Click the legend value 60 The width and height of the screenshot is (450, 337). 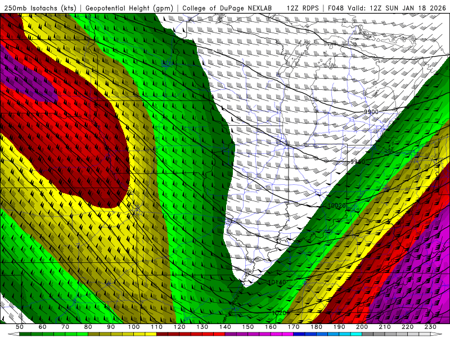point(42,327)
